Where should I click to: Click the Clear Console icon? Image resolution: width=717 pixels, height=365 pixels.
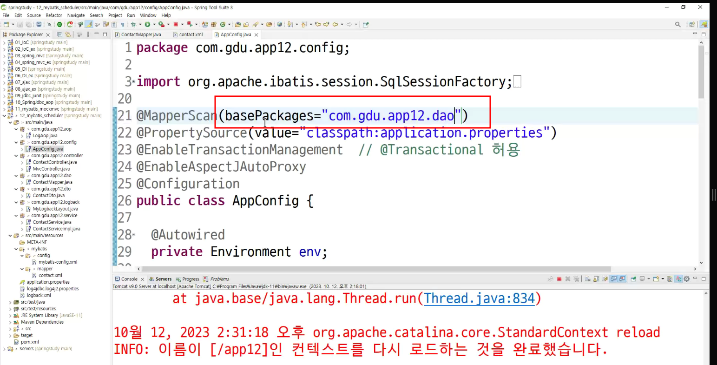coord(587,279)
